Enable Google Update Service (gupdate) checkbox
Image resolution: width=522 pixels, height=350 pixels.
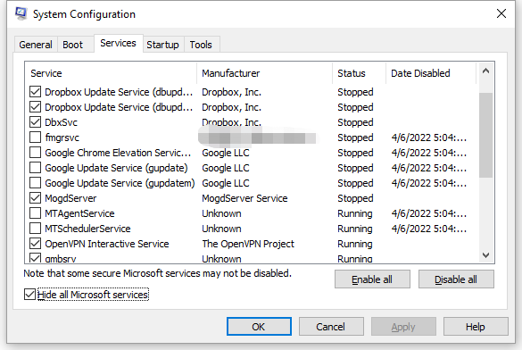click(x=36, y=168)
